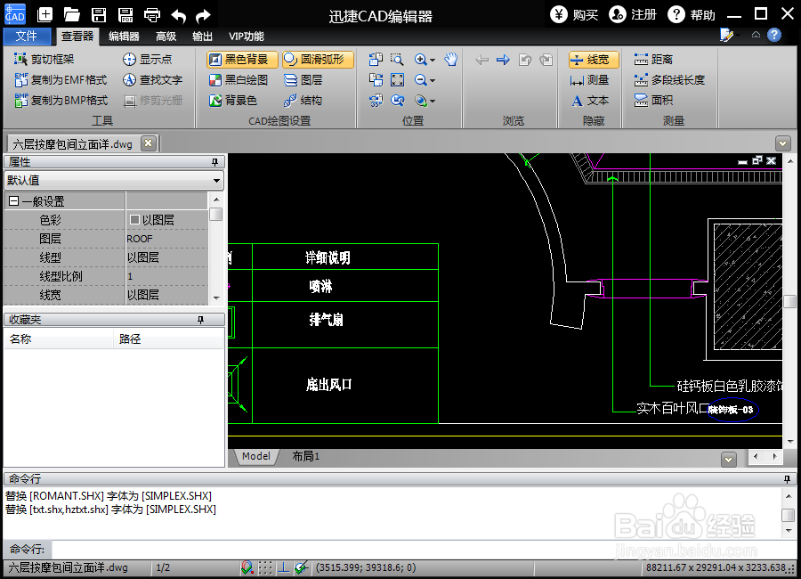Screen dimensions: 801x579
Task: Pin the 命令行 command line panel
Action: (787, 479)
